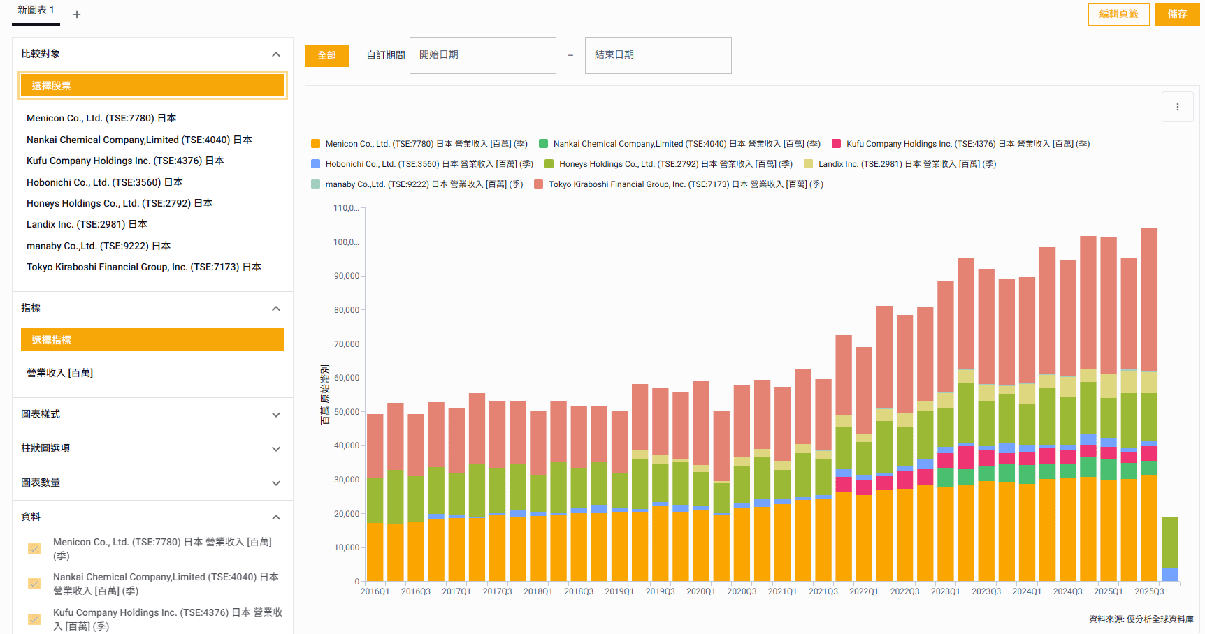Open the chart three-dot options menu
Viewport: 1205px width, 634px height.
tap(1177, 107)
